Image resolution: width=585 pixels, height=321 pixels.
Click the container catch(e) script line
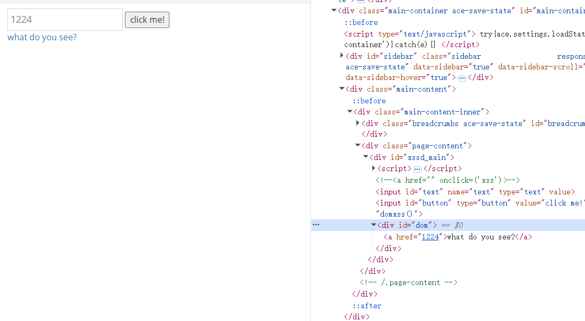point(412,45)
